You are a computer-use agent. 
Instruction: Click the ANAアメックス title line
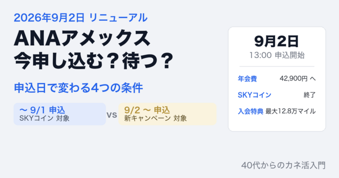click(82, 38)
